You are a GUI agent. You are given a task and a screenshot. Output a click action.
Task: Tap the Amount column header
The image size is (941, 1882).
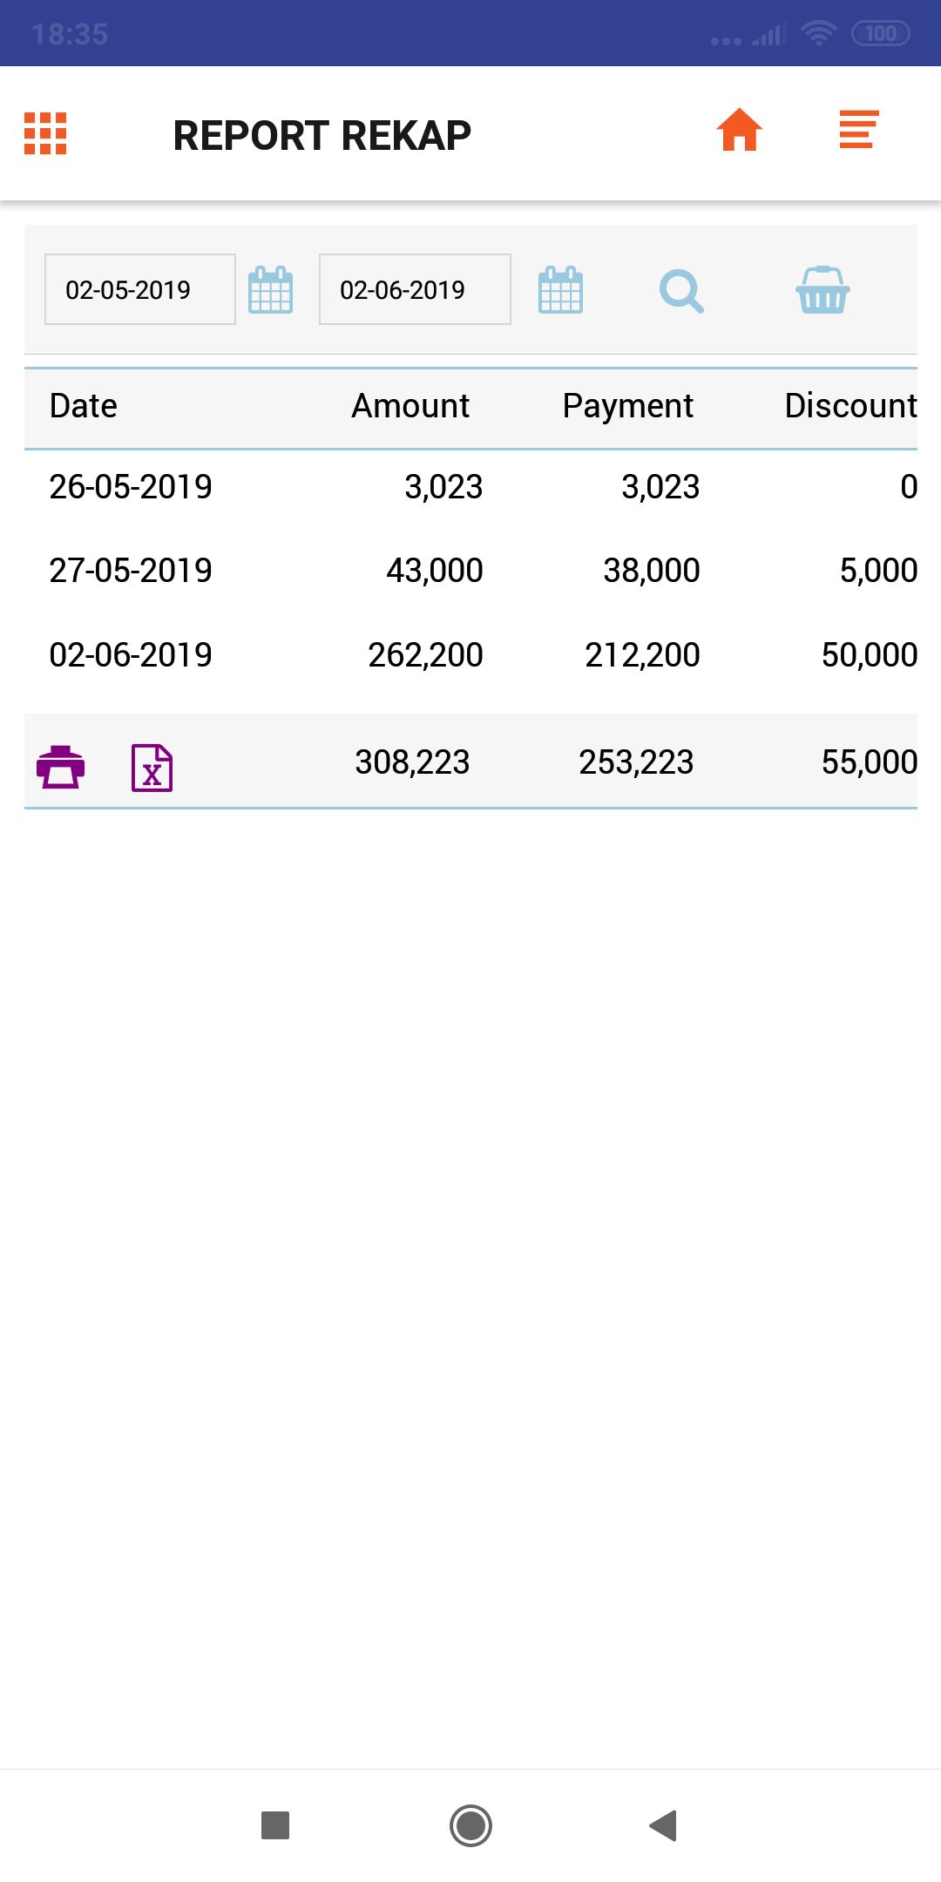pyautogui.click(x=410, y=406)
